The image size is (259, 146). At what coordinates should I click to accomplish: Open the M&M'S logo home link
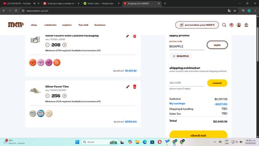point(16,25)
